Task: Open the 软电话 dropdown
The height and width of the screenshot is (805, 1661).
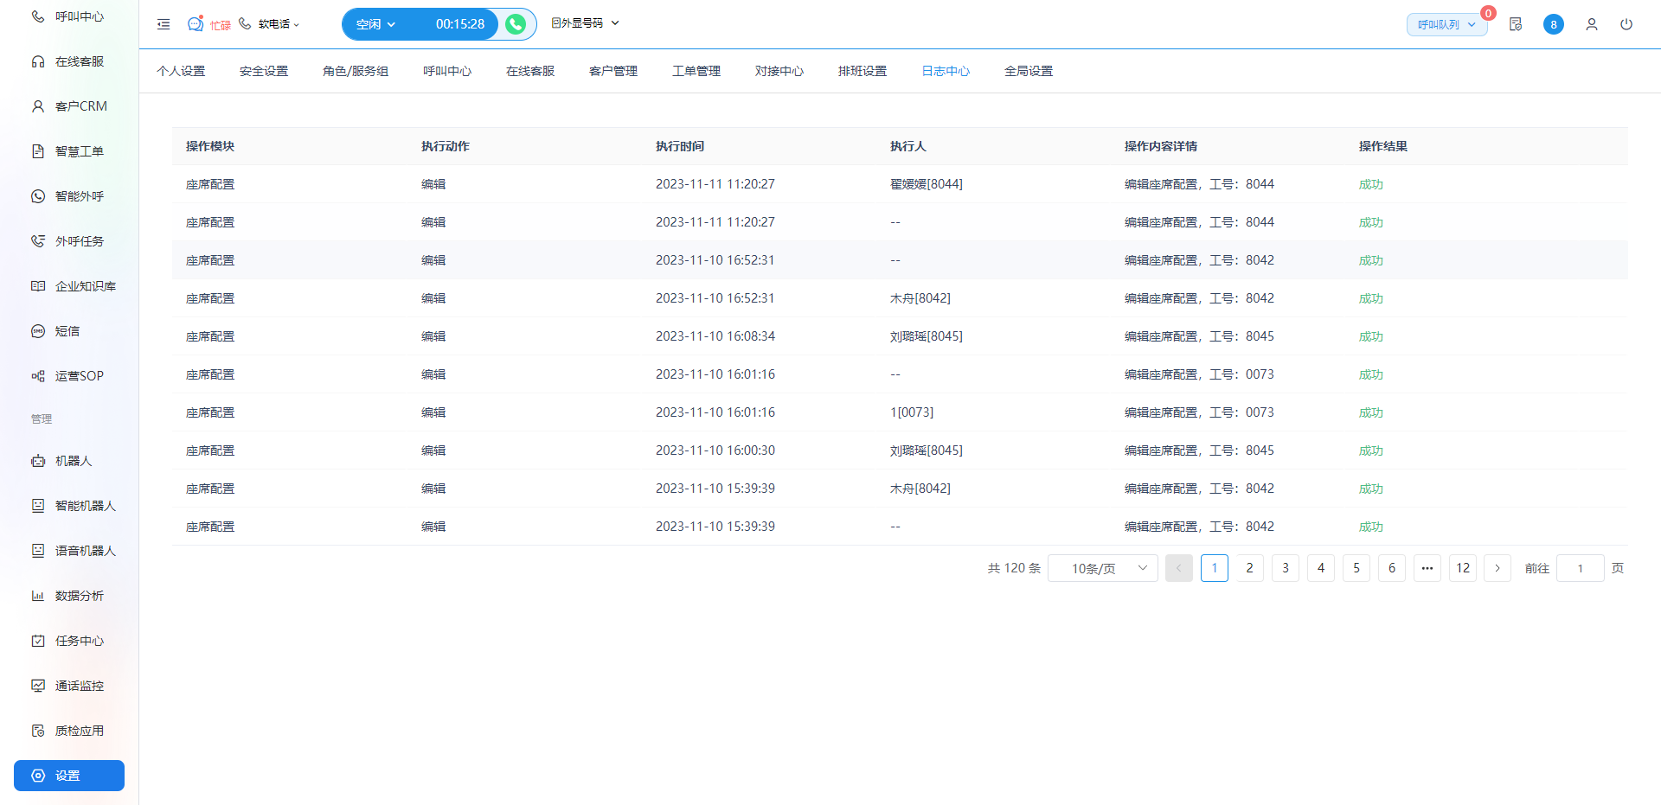Action: (270, 24)
